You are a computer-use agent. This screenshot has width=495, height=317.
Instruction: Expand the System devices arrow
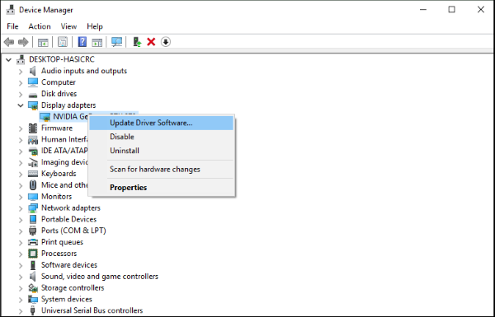pos(21,300)
